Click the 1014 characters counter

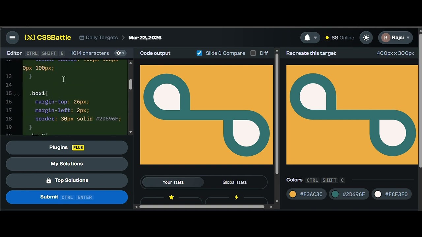pyautogui.click(x=90, y=53)
